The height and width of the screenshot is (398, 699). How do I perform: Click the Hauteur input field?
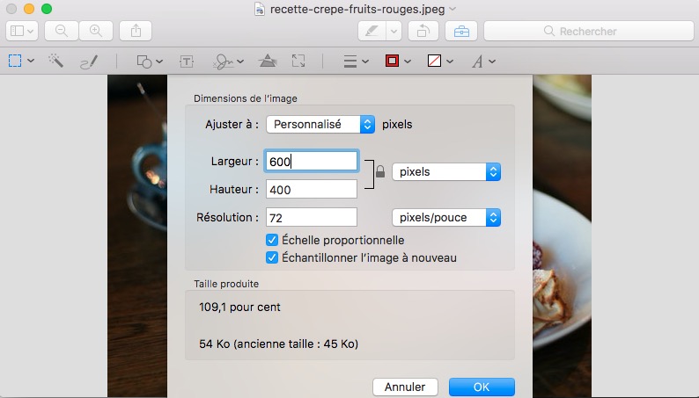[x=311, y=189]
